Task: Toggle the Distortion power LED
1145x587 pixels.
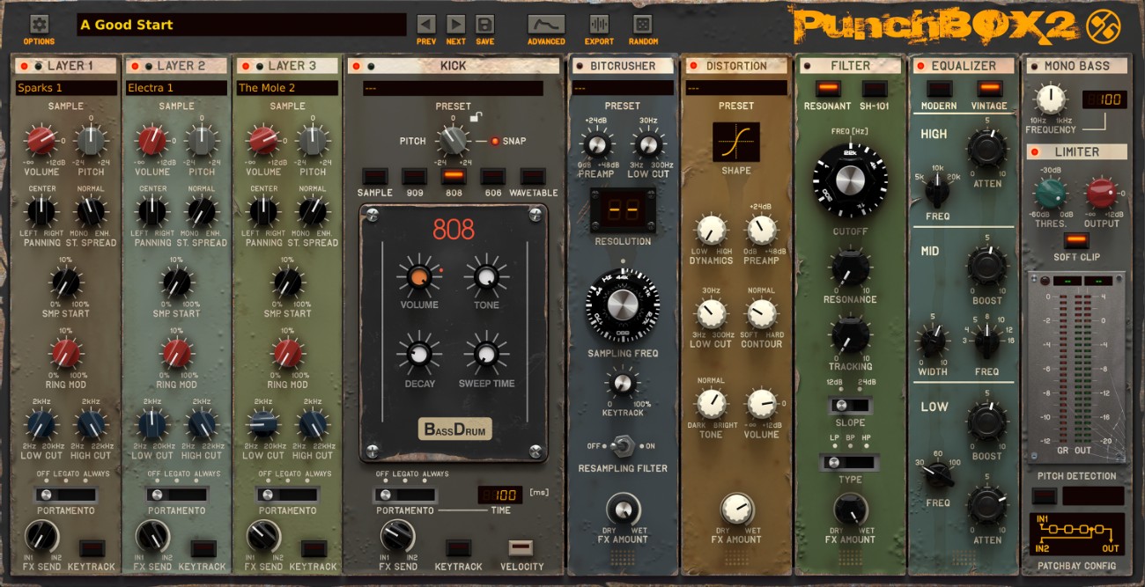Action: click(695, 66)
